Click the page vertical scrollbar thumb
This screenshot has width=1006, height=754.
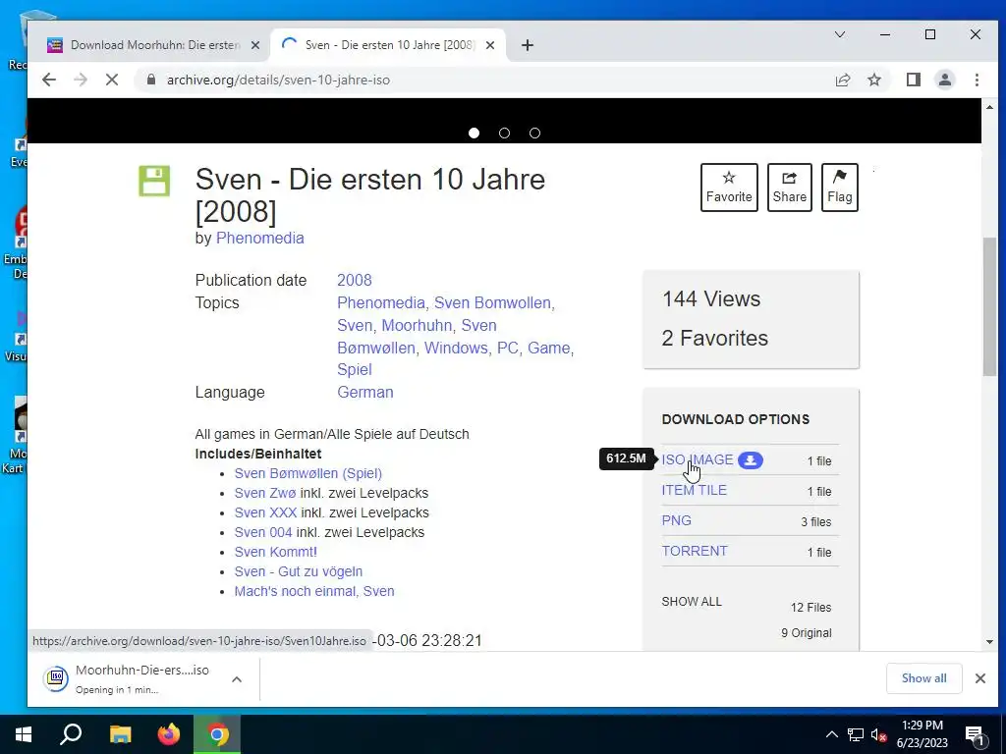coord(988,306)
